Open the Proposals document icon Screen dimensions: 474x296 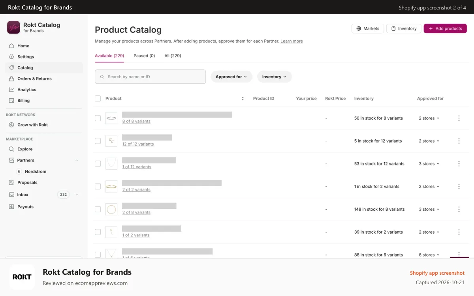click(11, 183)
